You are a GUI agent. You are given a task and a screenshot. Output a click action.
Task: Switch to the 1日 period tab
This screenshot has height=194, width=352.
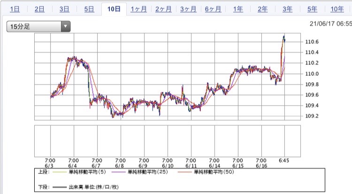tap(15, 9)
